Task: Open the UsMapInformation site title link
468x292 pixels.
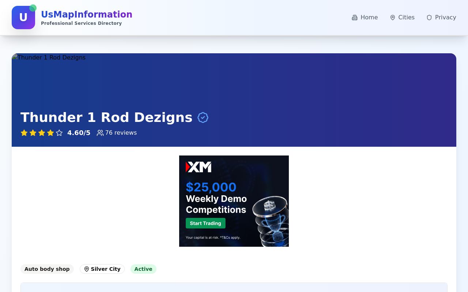Action: point(87,15)
